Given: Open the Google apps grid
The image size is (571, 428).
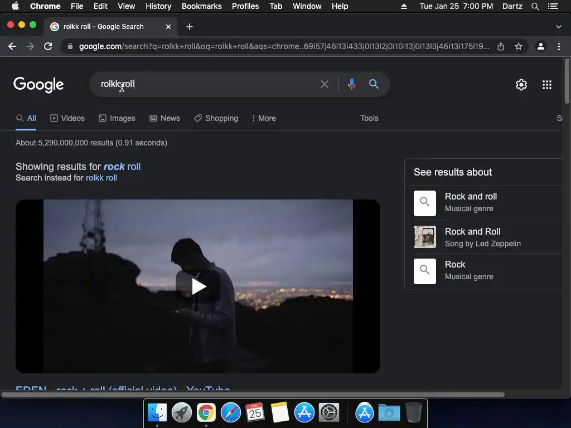Looking at the screenshot, I should pos(547,85).
